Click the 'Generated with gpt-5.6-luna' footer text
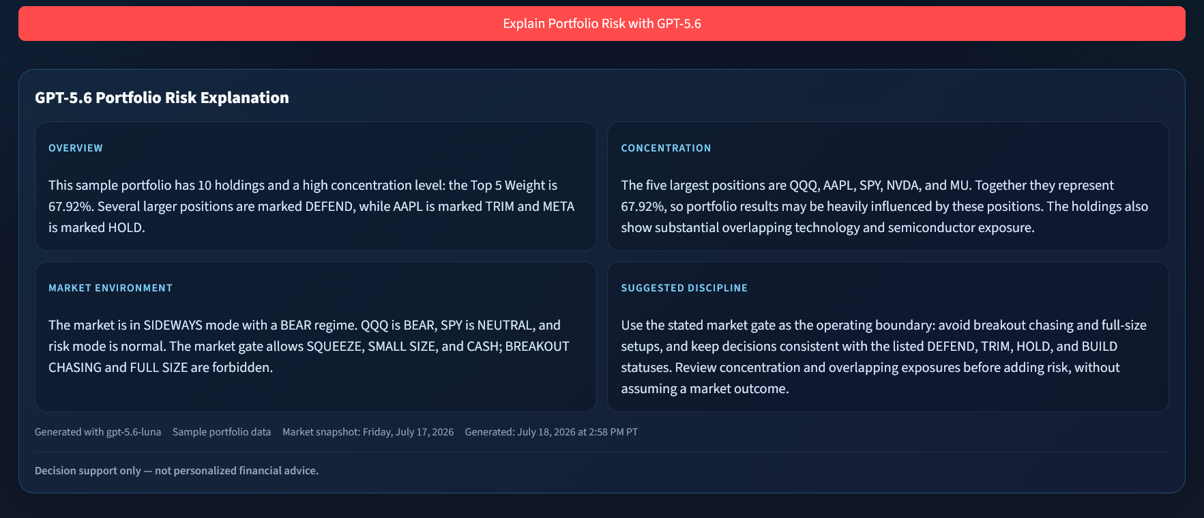Screen dimensions: 1204x518 tap(98, 432)
